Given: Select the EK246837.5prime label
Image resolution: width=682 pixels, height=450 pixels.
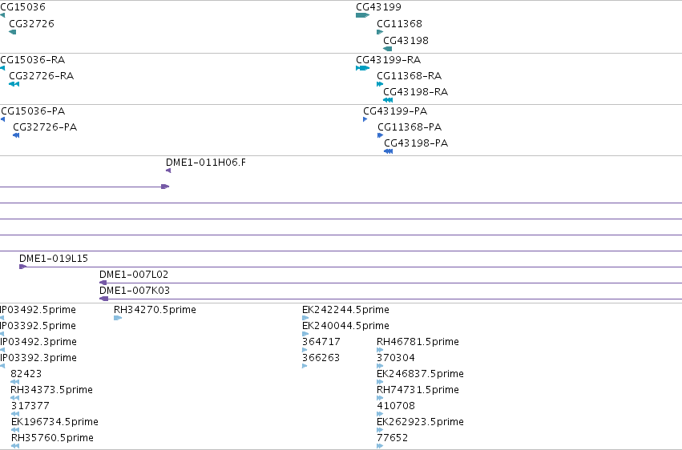Looking at the screenshot, I should [x=420, y=374].
